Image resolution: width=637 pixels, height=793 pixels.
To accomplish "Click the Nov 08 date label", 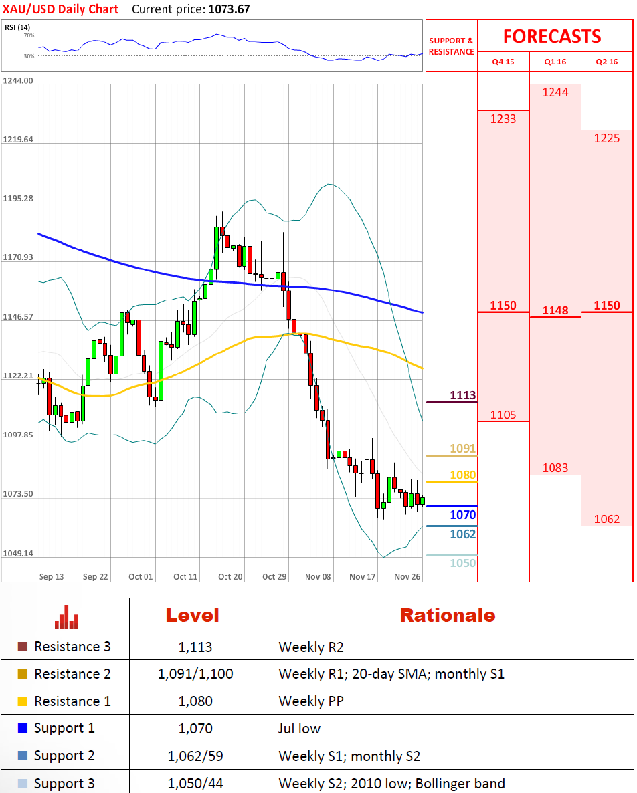I will point(318,576).
